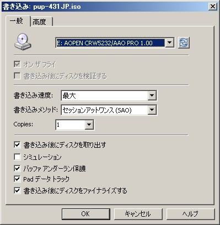220x225 pixels.
Task: Enable the シミュレーション checkbox
Action: coord(17,157)
